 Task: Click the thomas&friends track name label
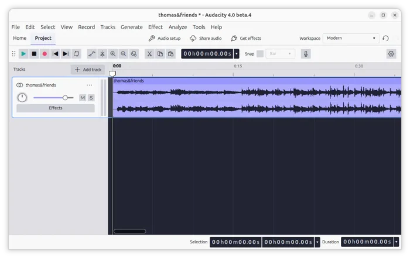point(40,85)
